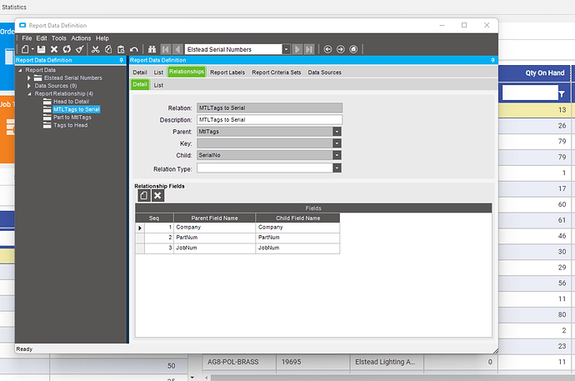Expand the Elstead Serial Numbers tree node
This screenshot has height=381, width=575.
[29, 78]
